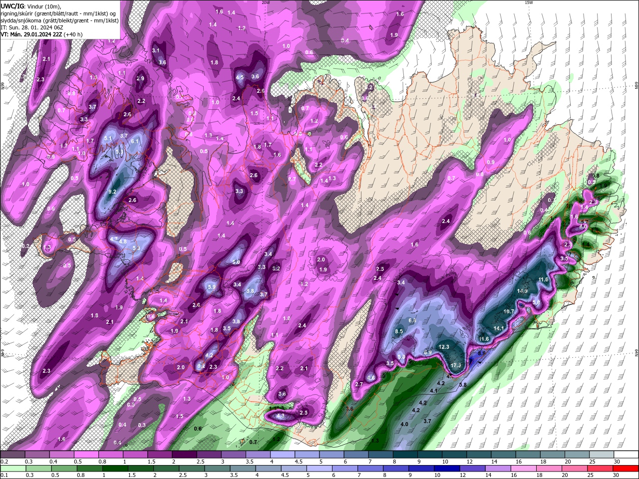Screen dimensions: 639x479
Task: Click the 'UWC/IG: Vindur (10m),' title text
Action: tap(31, 5)
